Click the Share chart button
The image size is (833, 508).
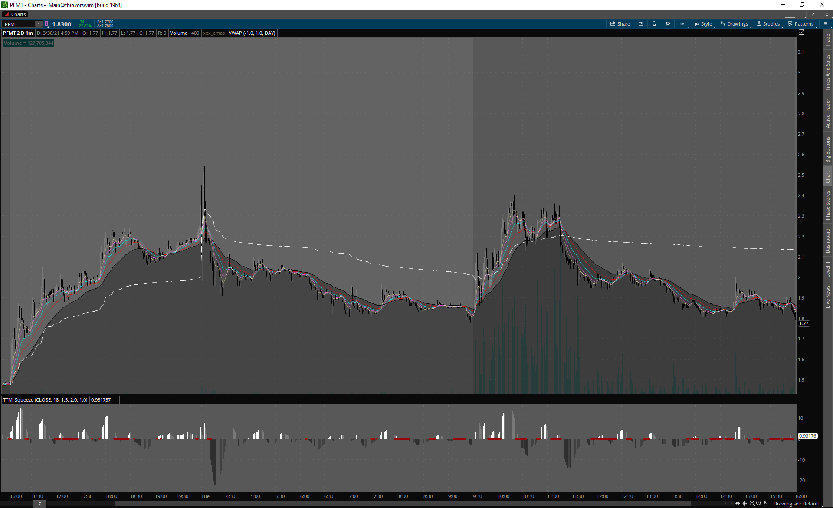(620, 24)
